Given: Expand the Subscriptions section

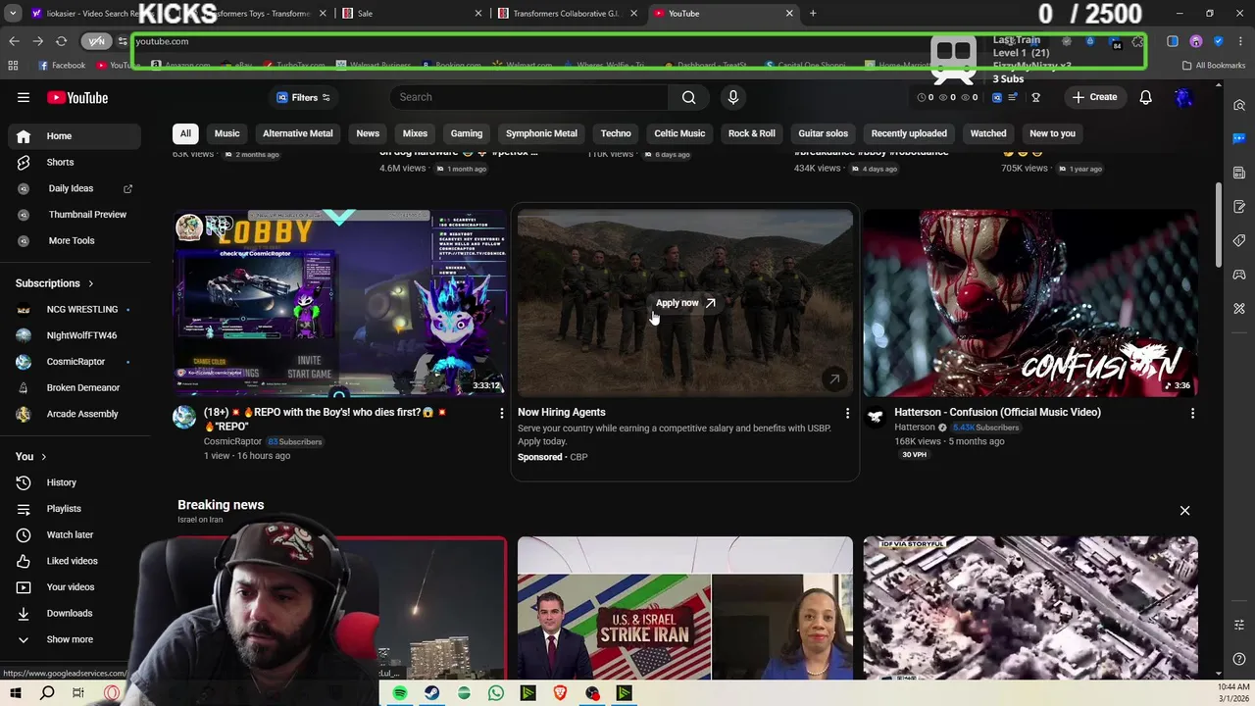Looking at the screenshot, I should 55,283.
